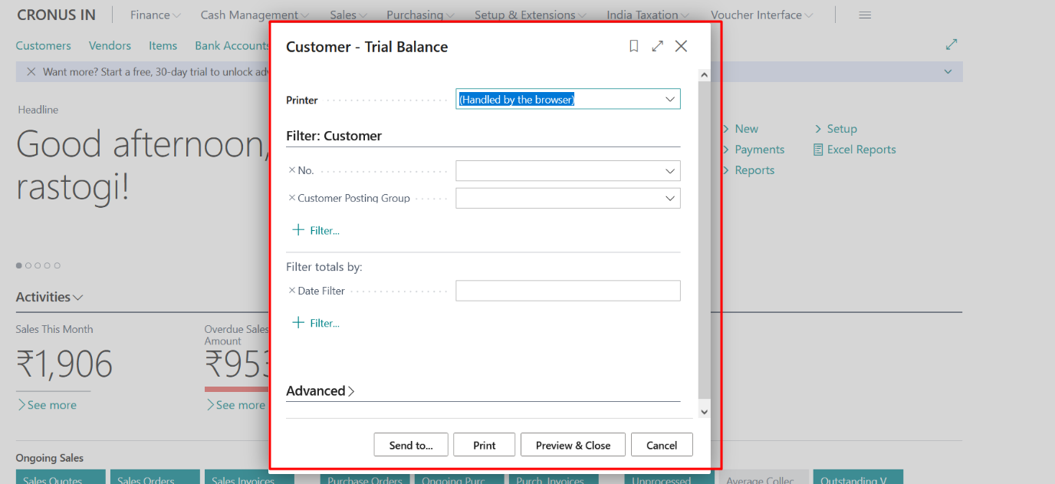Add a totals filter with the plus icon
Screen dimensions: 1055x484
click(x=298, y=322)
